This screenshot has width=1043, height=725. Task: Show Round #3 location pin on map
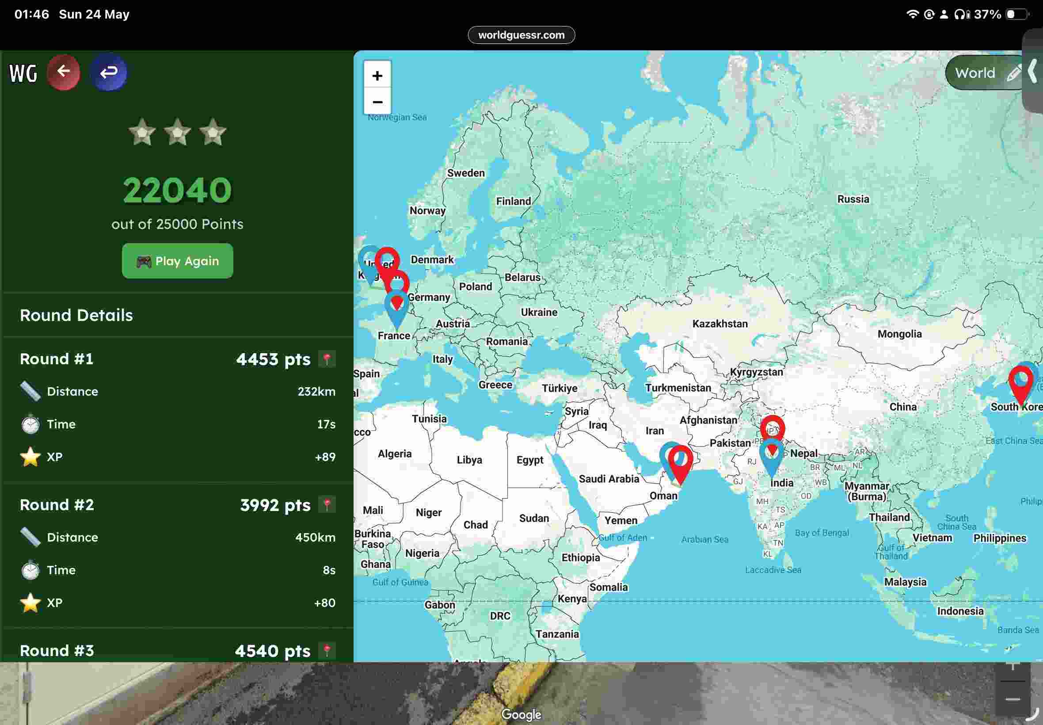327,650
